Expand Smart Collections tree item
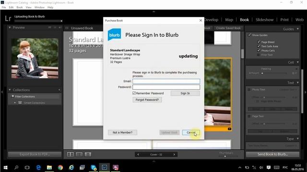 (15, 103)
